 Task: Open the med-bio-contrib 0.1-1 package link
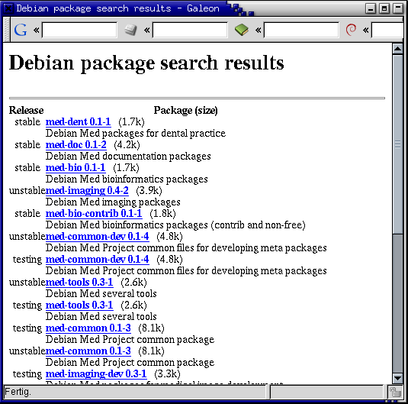(94, 214)
